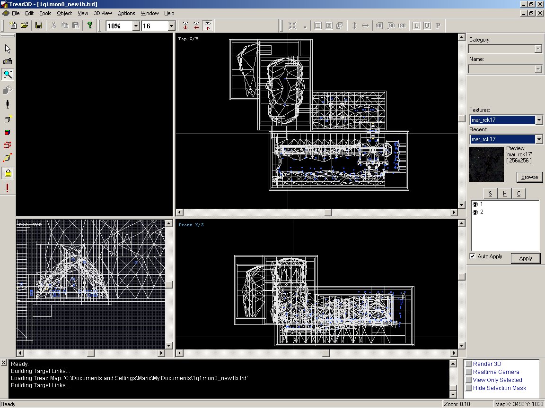Image resolution: width=545 pixels, height=408 pixels.
Task: Select the pointer selection tool
Action: [x=8, y=49]
